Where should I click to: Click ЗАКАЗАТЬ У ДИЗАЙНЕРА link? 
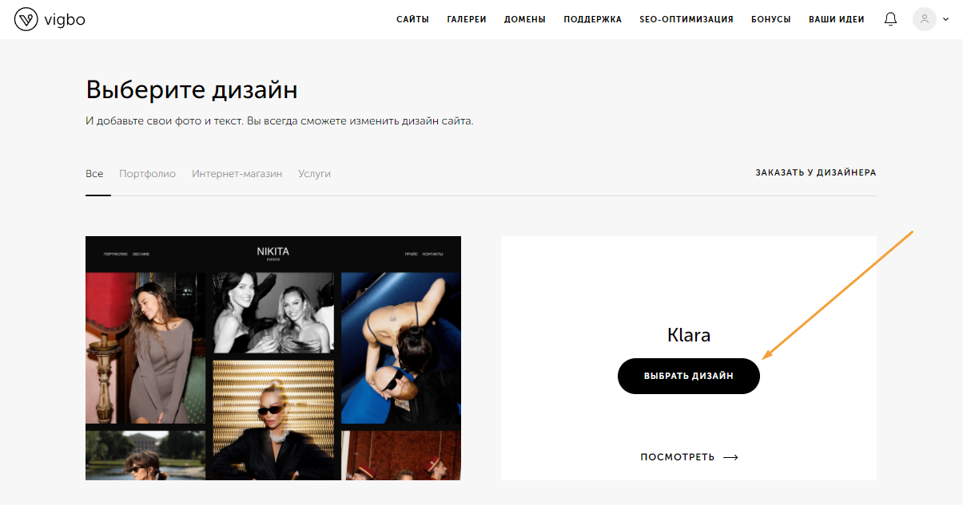click(x=816, y=172)
